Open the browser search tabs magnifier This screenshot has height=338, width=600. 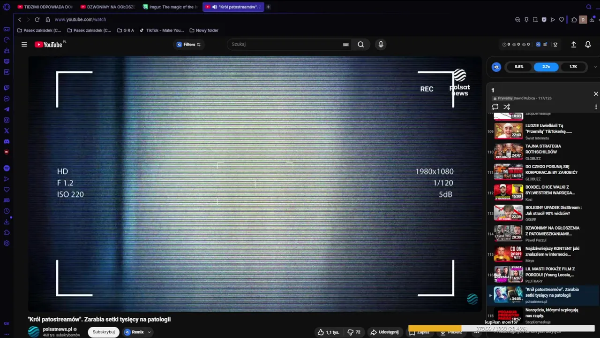[589, 7]
